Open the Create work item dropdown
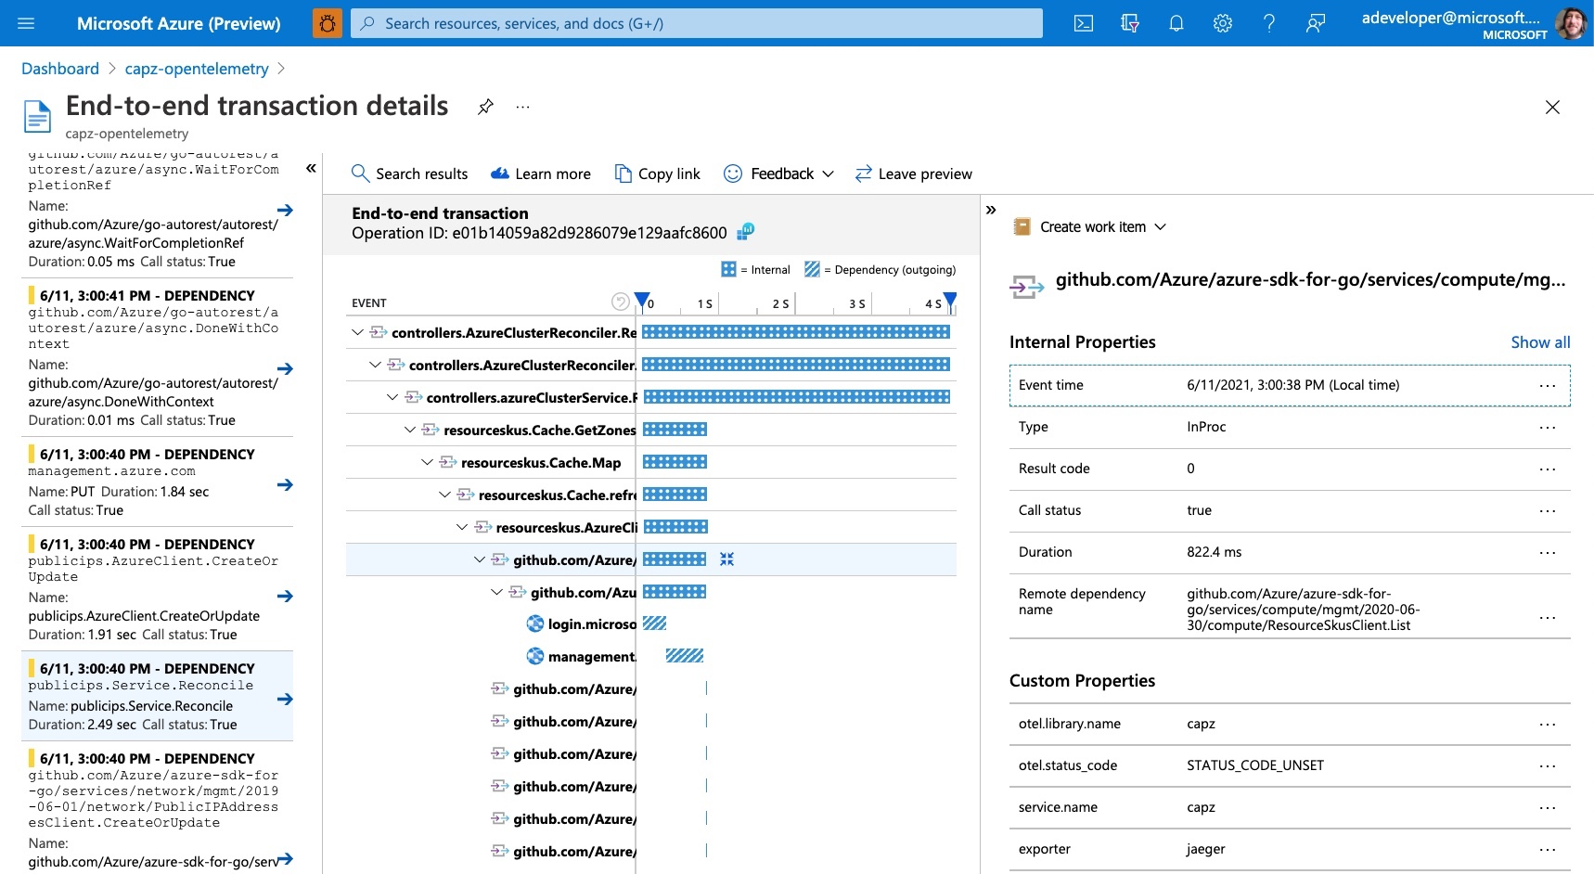Image resolution: width=1594 pixels, height=874 pixels. pos(1090,226)
